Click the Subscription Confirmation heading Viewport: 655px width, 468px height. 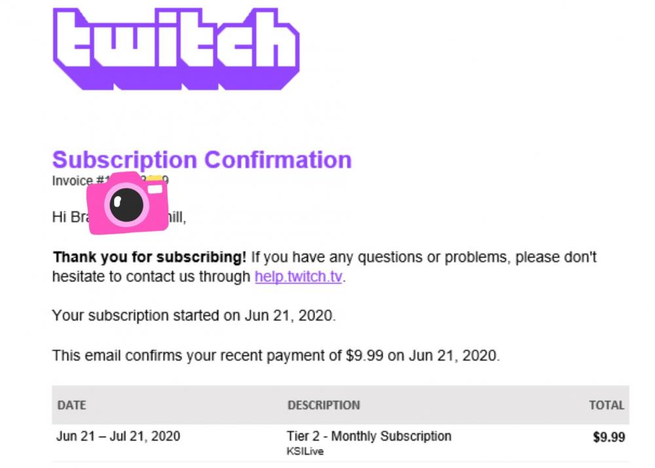point(202,160)
